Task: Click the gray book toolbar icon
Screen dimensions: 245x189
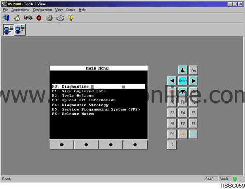Action: click(x=60, y=18)
